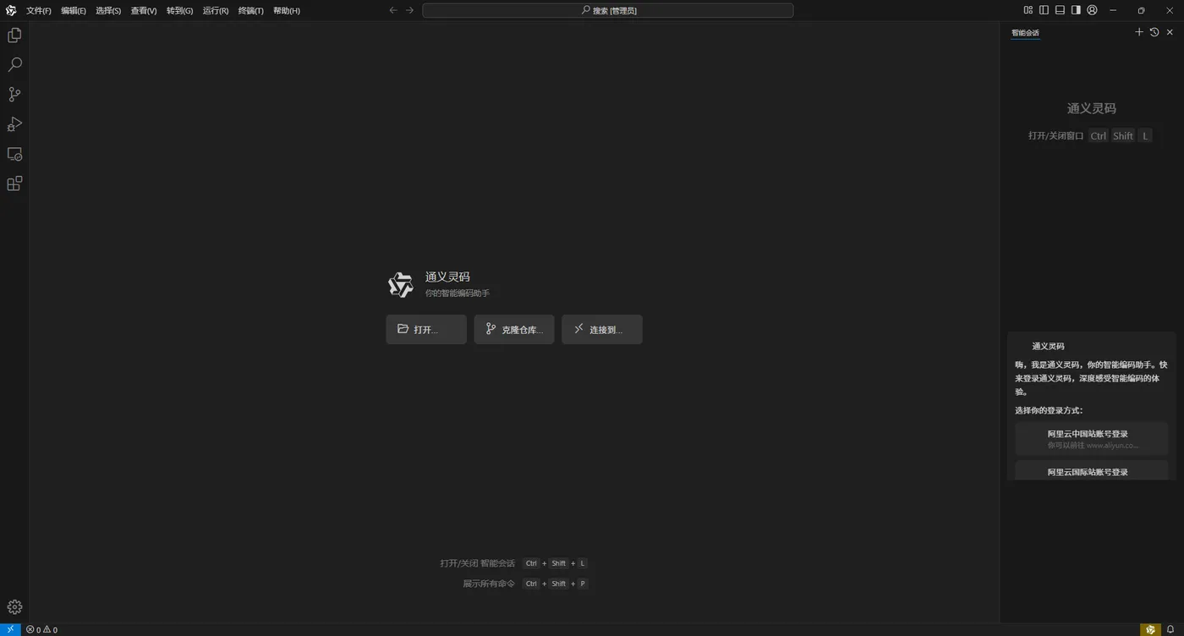Open the 终端(T) menu

pyautogui.click(x=251, y=11)
